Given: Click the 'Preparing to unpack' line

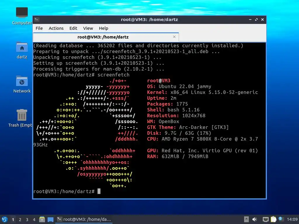Looking at the screenshot, I should pos(126,51).
